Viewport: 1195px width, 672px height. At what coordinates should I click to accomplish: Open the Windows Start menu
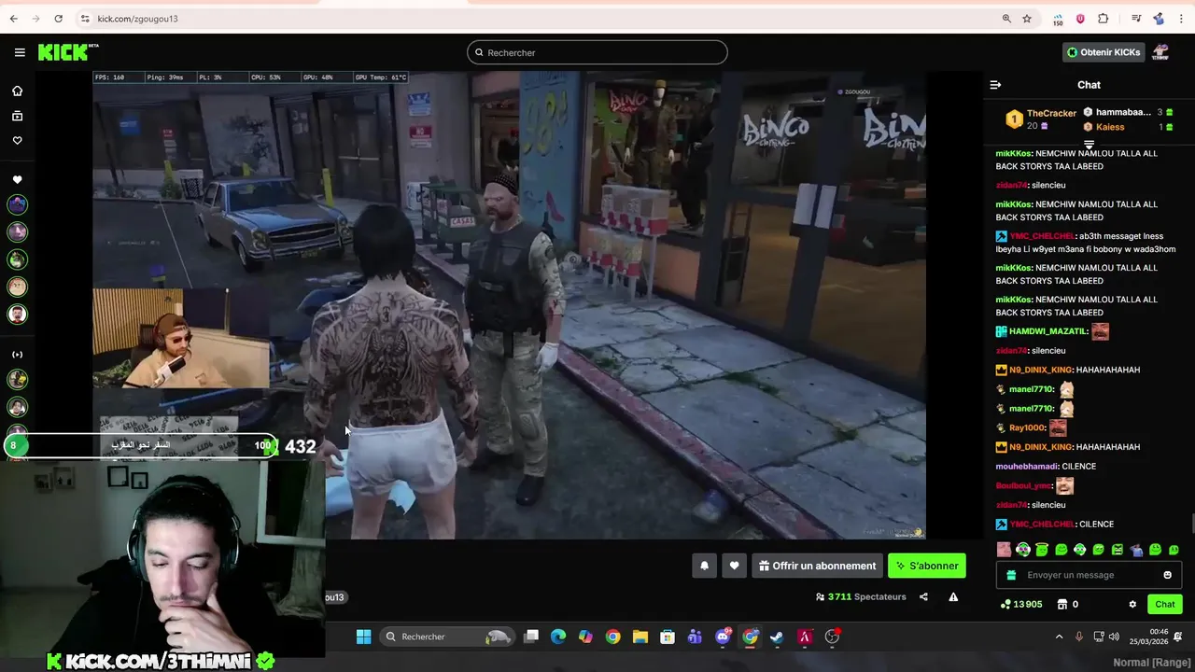coord(363,637)
